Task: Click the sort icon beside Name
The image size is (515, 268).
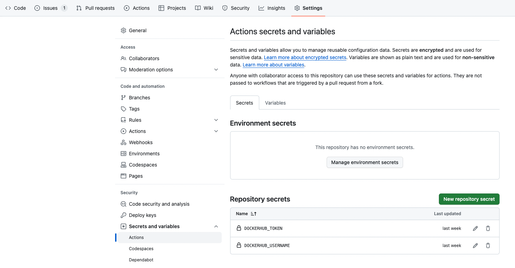Action: [254, 214]
